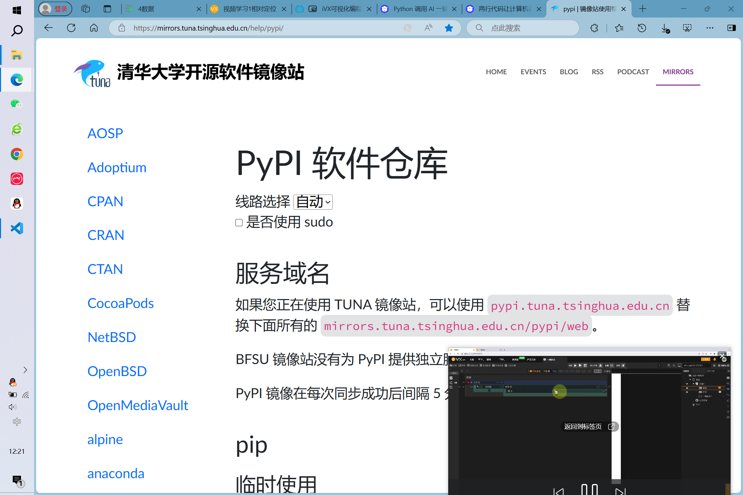This screenshot has width=743, height=495.
Task: Open alpine help link
Action: coord(105,440)
